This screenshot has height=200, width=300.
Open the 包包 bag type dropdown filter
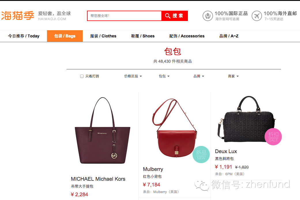coord(164,76)
